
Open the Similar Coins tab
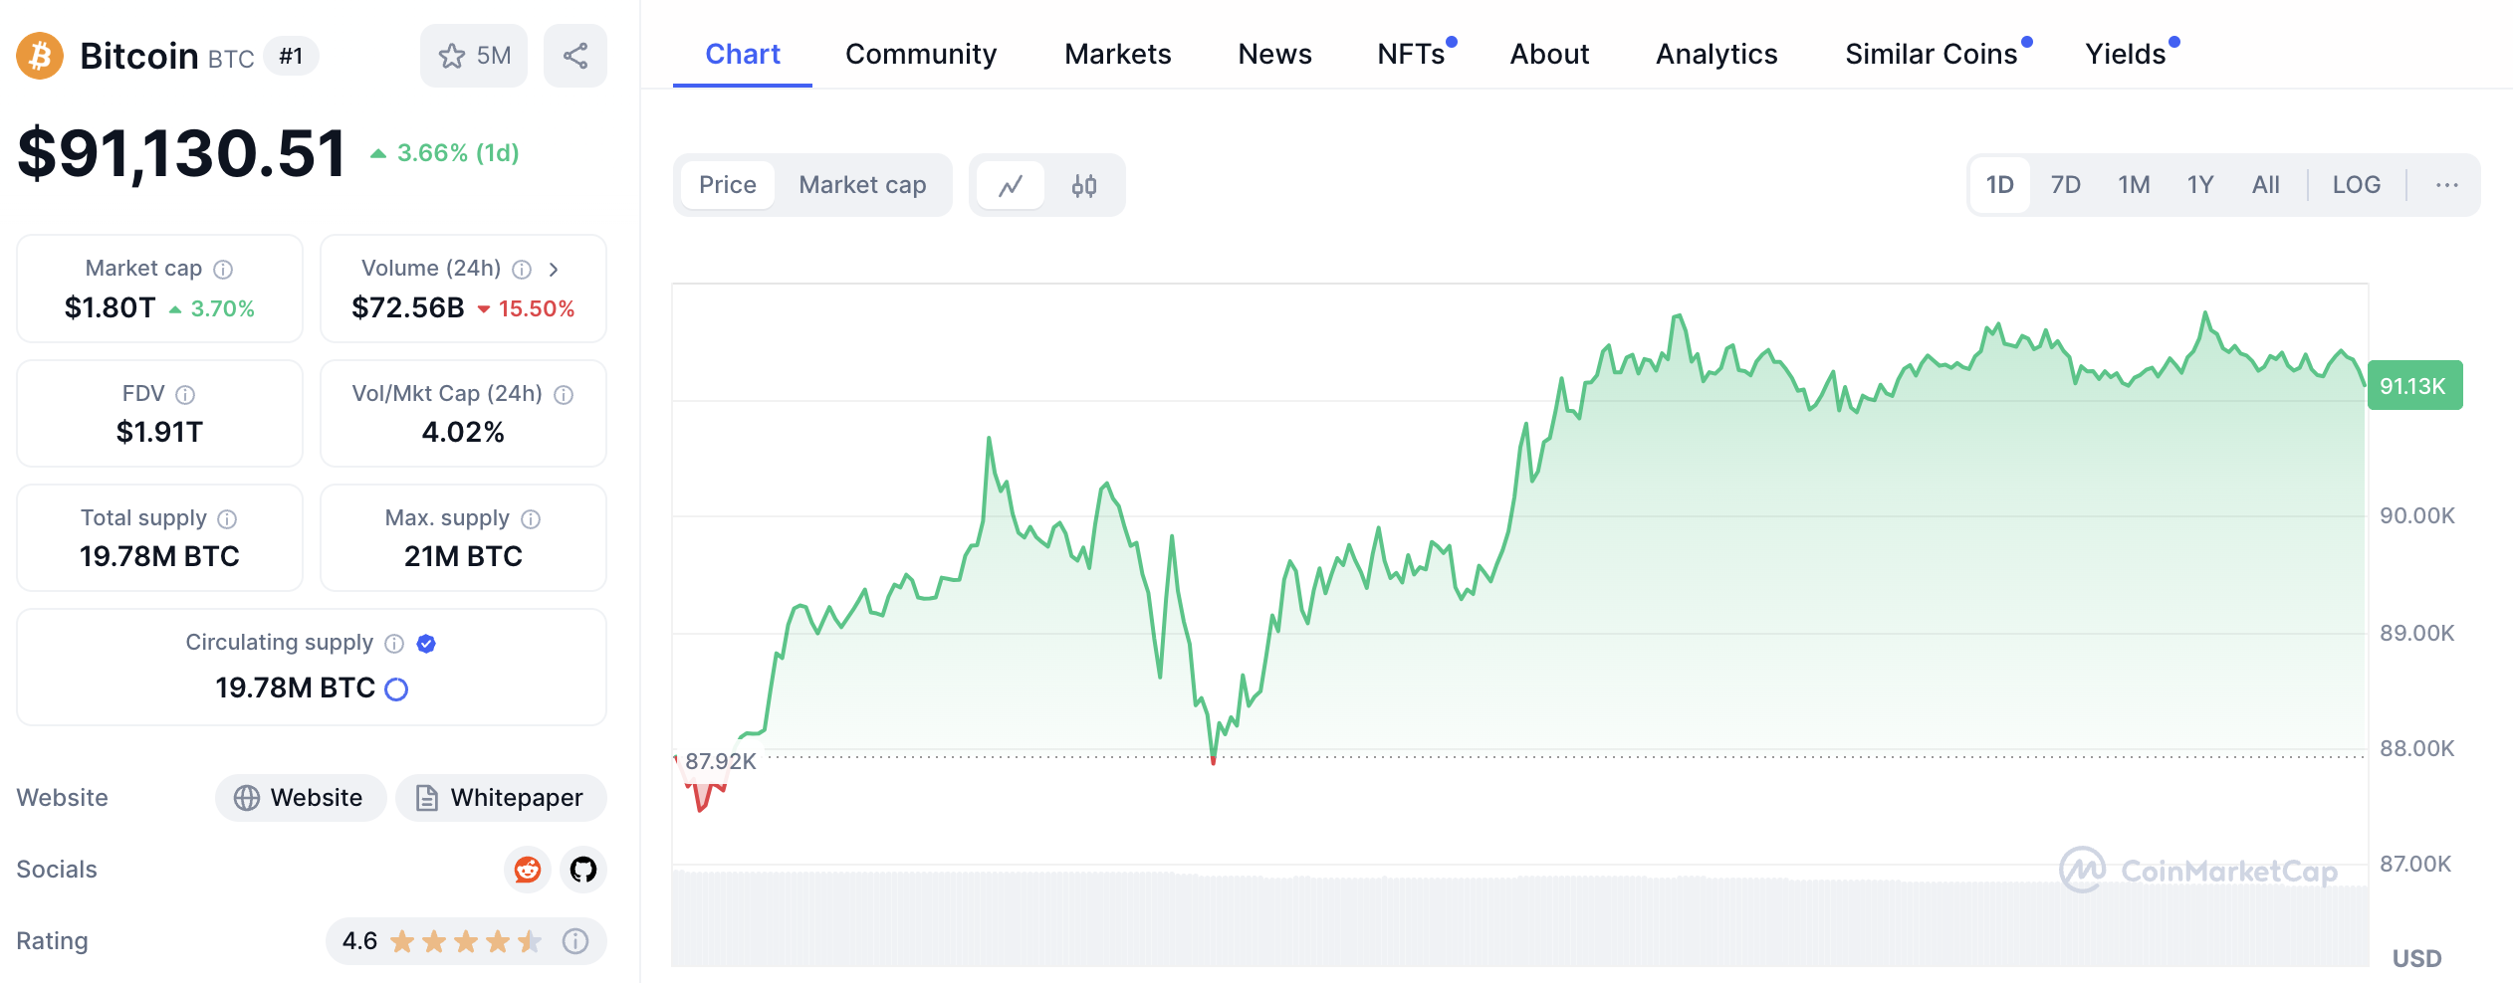1932,54
